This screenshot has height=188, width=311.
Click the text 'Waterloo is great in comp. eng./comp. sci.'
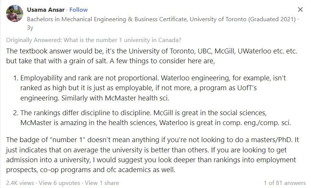pos(225,123)
